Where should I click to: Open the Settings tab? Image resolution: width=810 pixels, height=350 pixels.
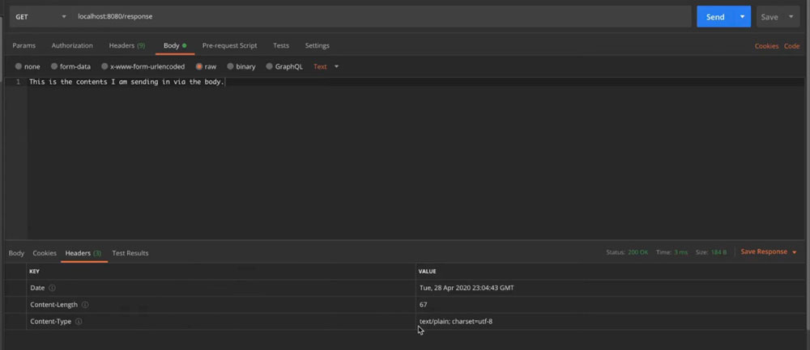(318, 45)
